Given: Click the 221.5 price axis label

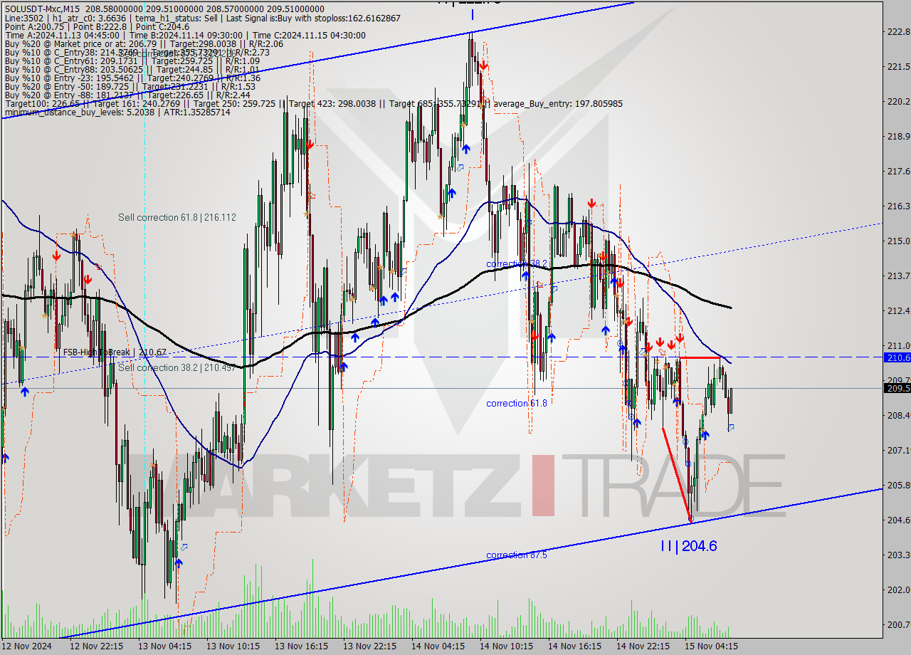Looking at the screenshot, I should click(897, 66).
